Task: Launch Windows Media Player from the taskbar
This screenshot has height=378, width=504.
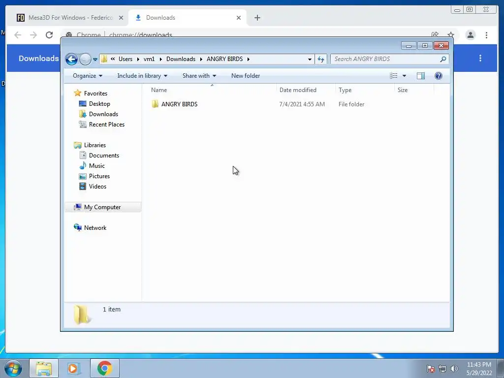Action: coord(74,368)
